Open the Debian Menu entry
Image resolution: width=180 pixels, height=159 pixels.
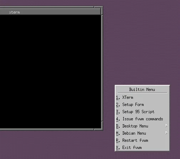tap(142, 133)
